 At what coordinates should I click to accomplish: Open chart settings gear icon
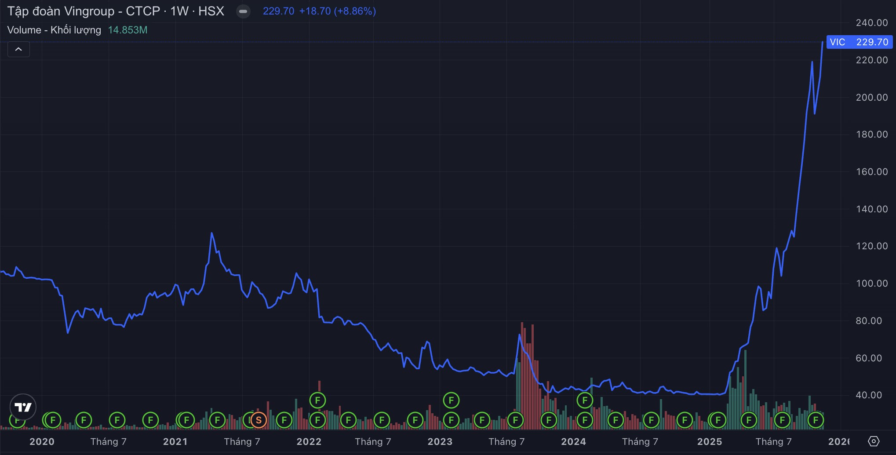click(874, 441)
